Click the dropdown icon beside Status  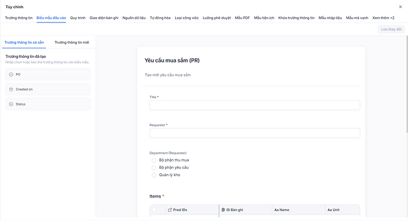11,104
